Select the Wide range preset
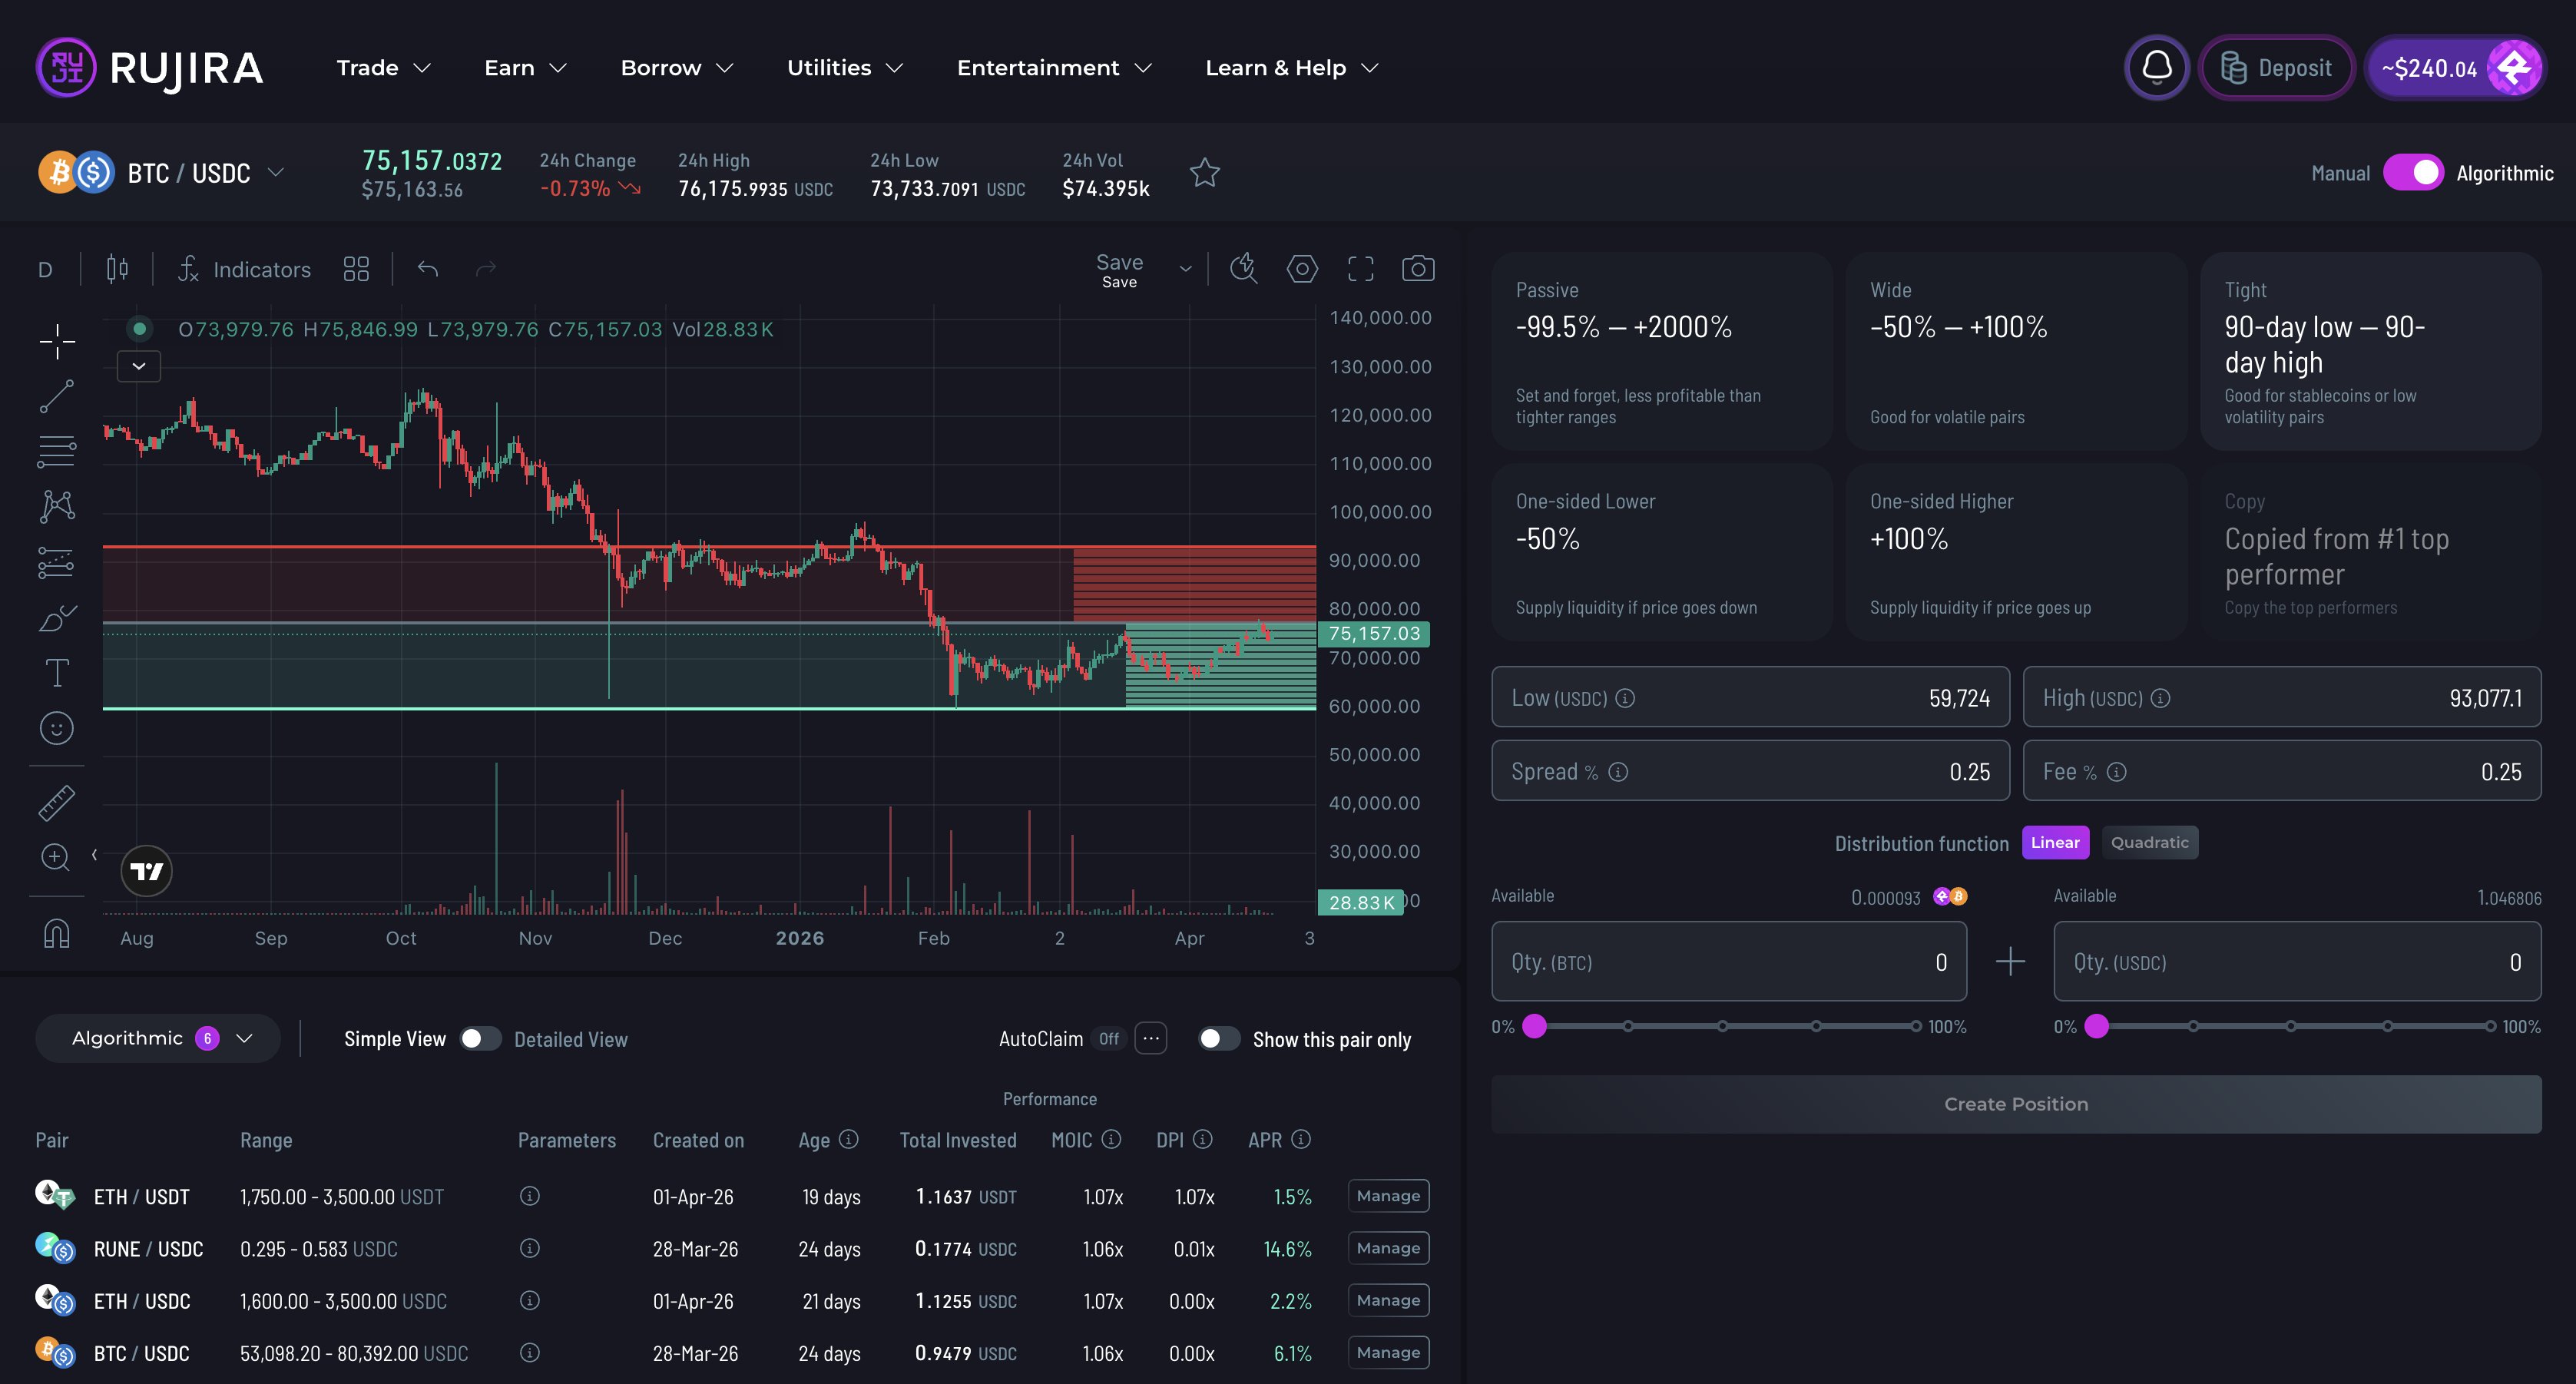Viewport: 2576px width, 1384px height. pos(2016,351)
